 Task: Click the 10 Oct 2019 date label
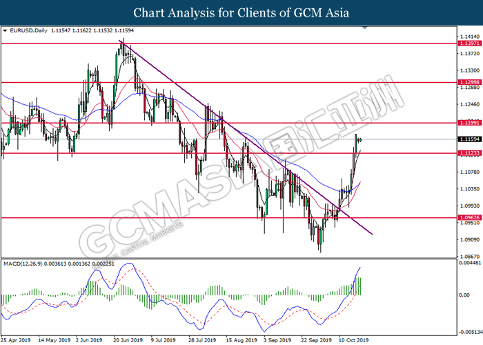point(353,340)
